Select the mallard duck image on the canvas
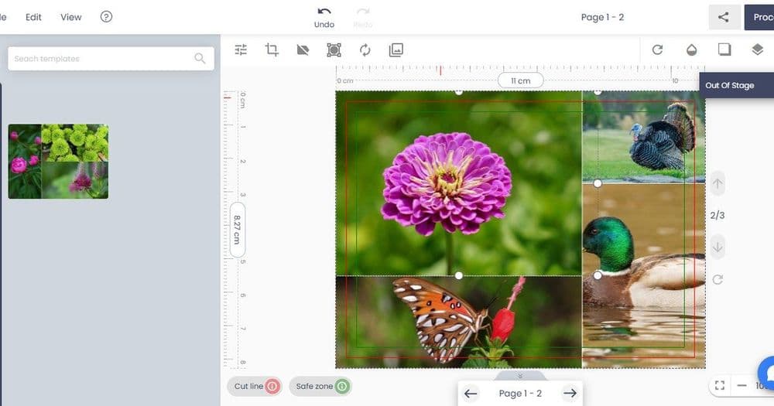Screen dimensions: 774x406 (x=644, y=275)
